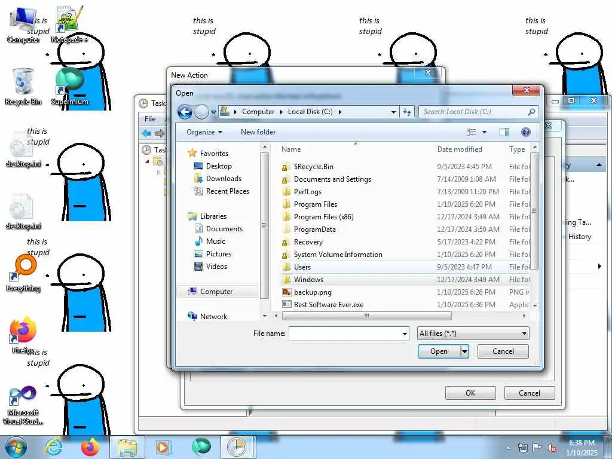
Task: Click the Computer breadcrumb in the address bar
Action: [x=258, y=112]
